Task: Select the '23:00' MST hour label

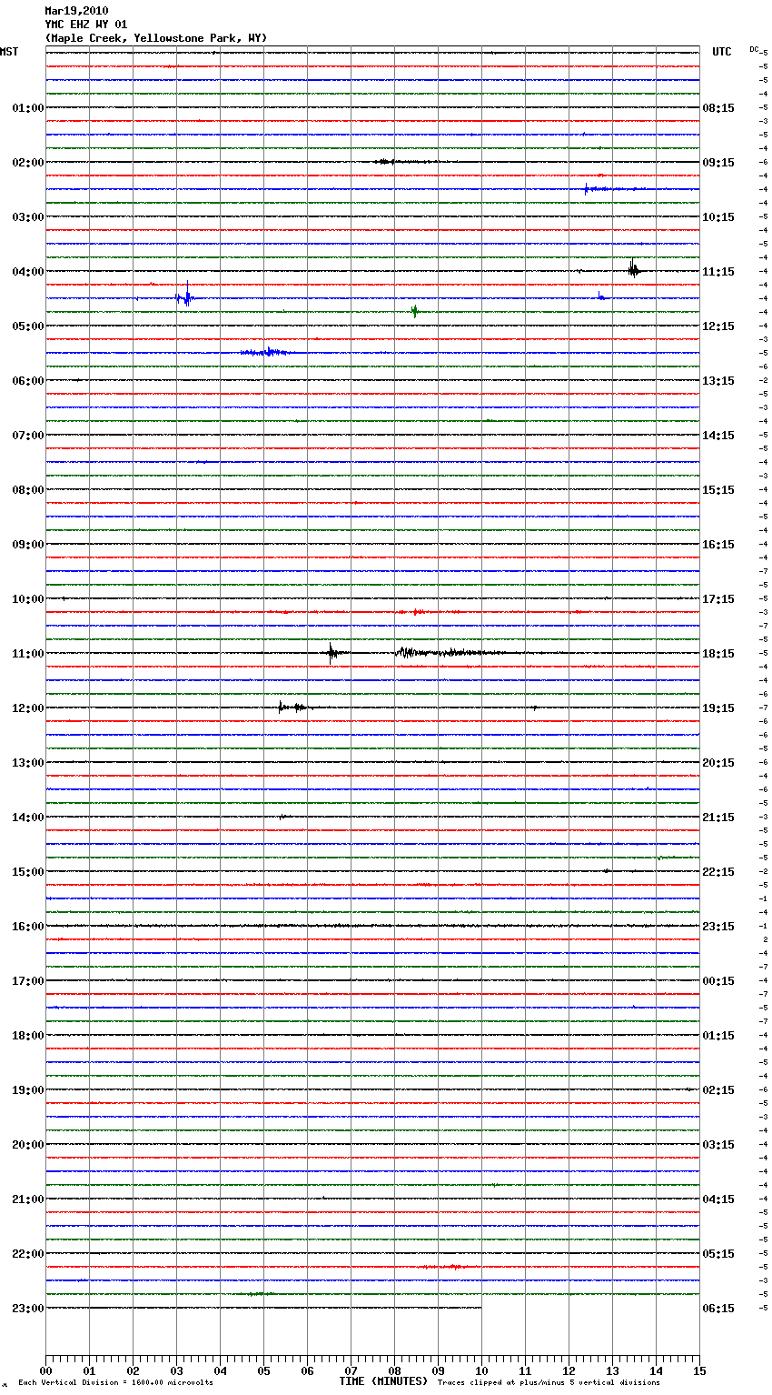Action: coord(28,1309)
